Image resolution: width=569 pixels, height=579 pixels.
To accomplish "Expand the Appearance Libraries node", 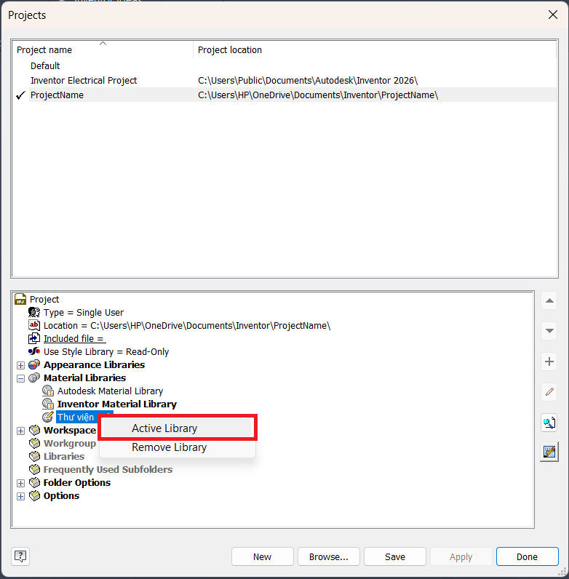I will (x=20, y=366).
